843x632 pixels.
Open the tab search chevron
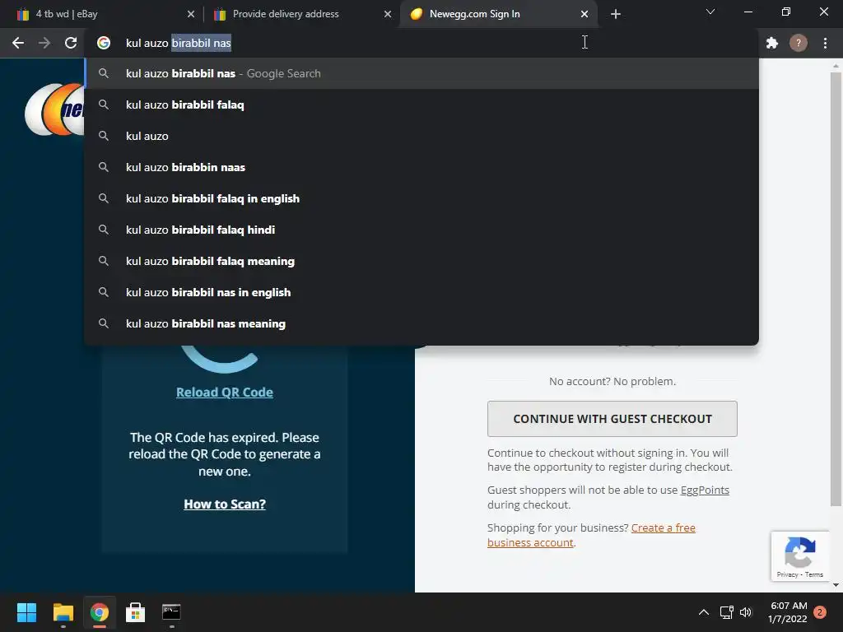(710, 12)
